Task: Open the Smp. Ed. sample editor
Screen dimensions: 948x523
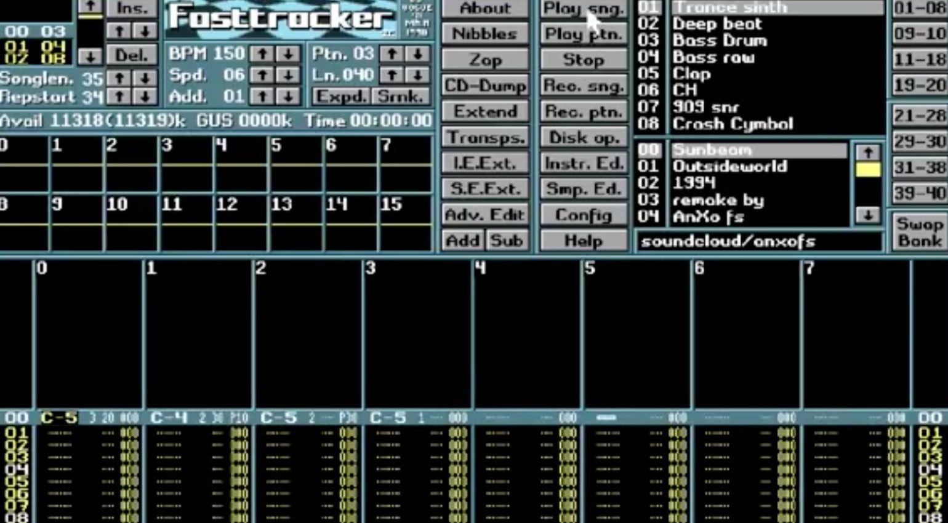Action: pyautogui.click(x=583, y=190)
